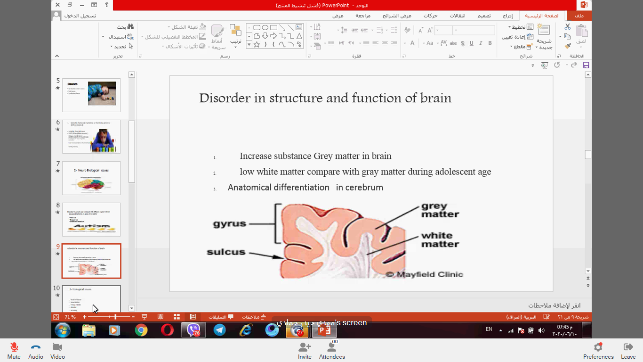Viewport: 643px width, 362px height.
Task: Click the Leave meeting button
Action: click(x=628, y=351)
